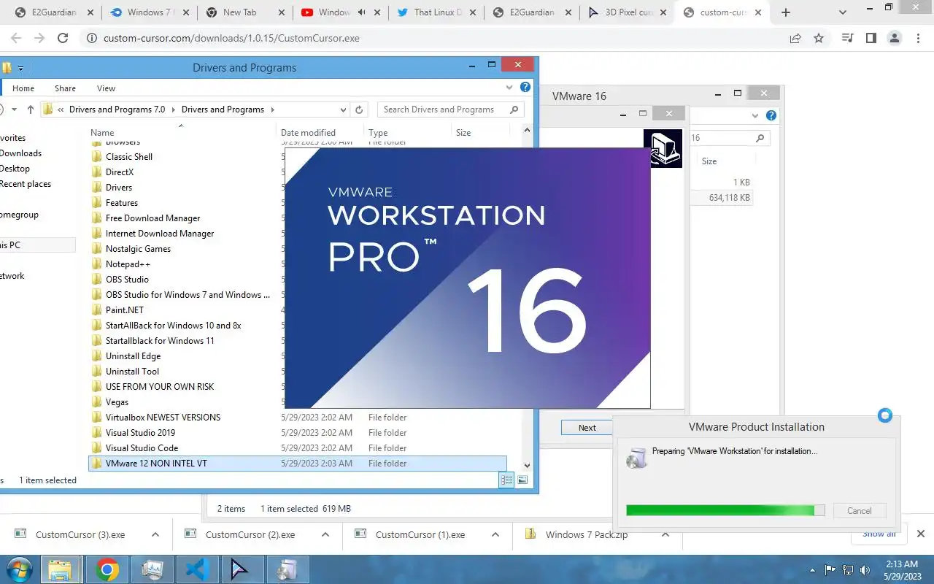
Task: Sort by the Date modified column
Action: [x=308, y=133]
